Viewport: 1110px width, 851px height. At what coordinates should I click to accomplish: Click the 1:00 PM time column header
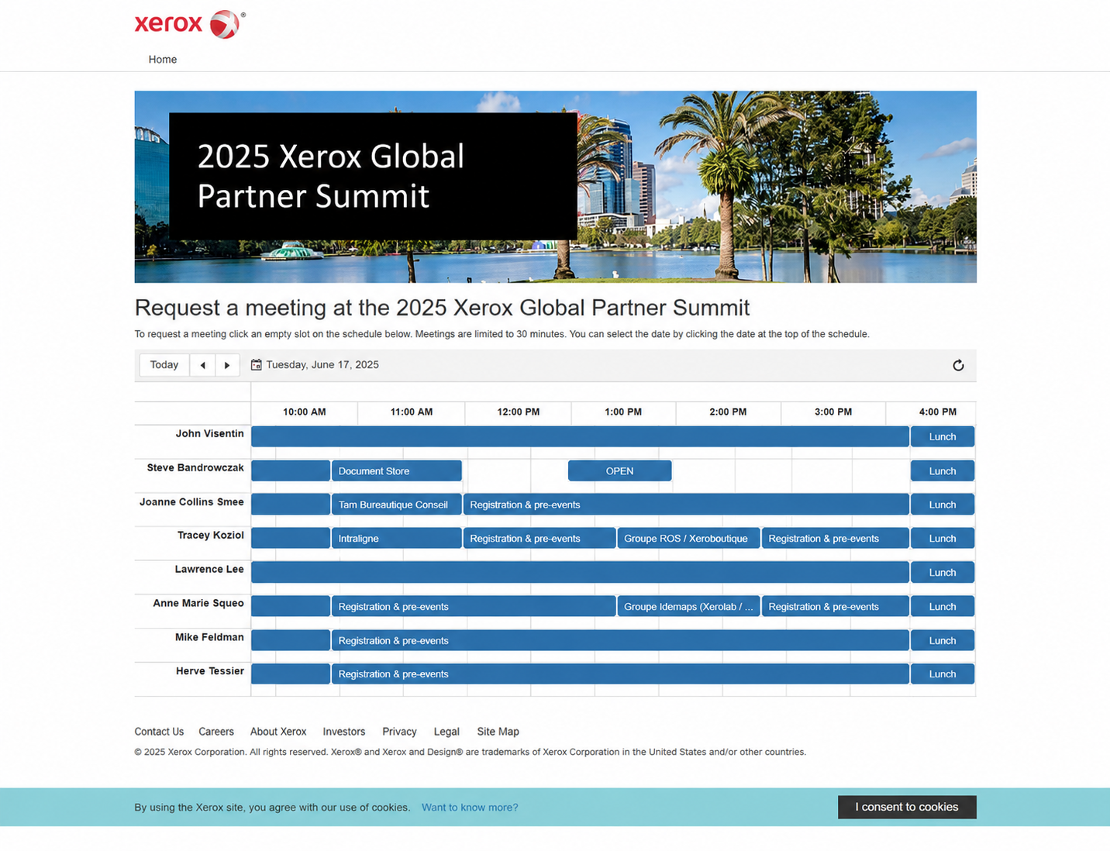coord(623,412)
